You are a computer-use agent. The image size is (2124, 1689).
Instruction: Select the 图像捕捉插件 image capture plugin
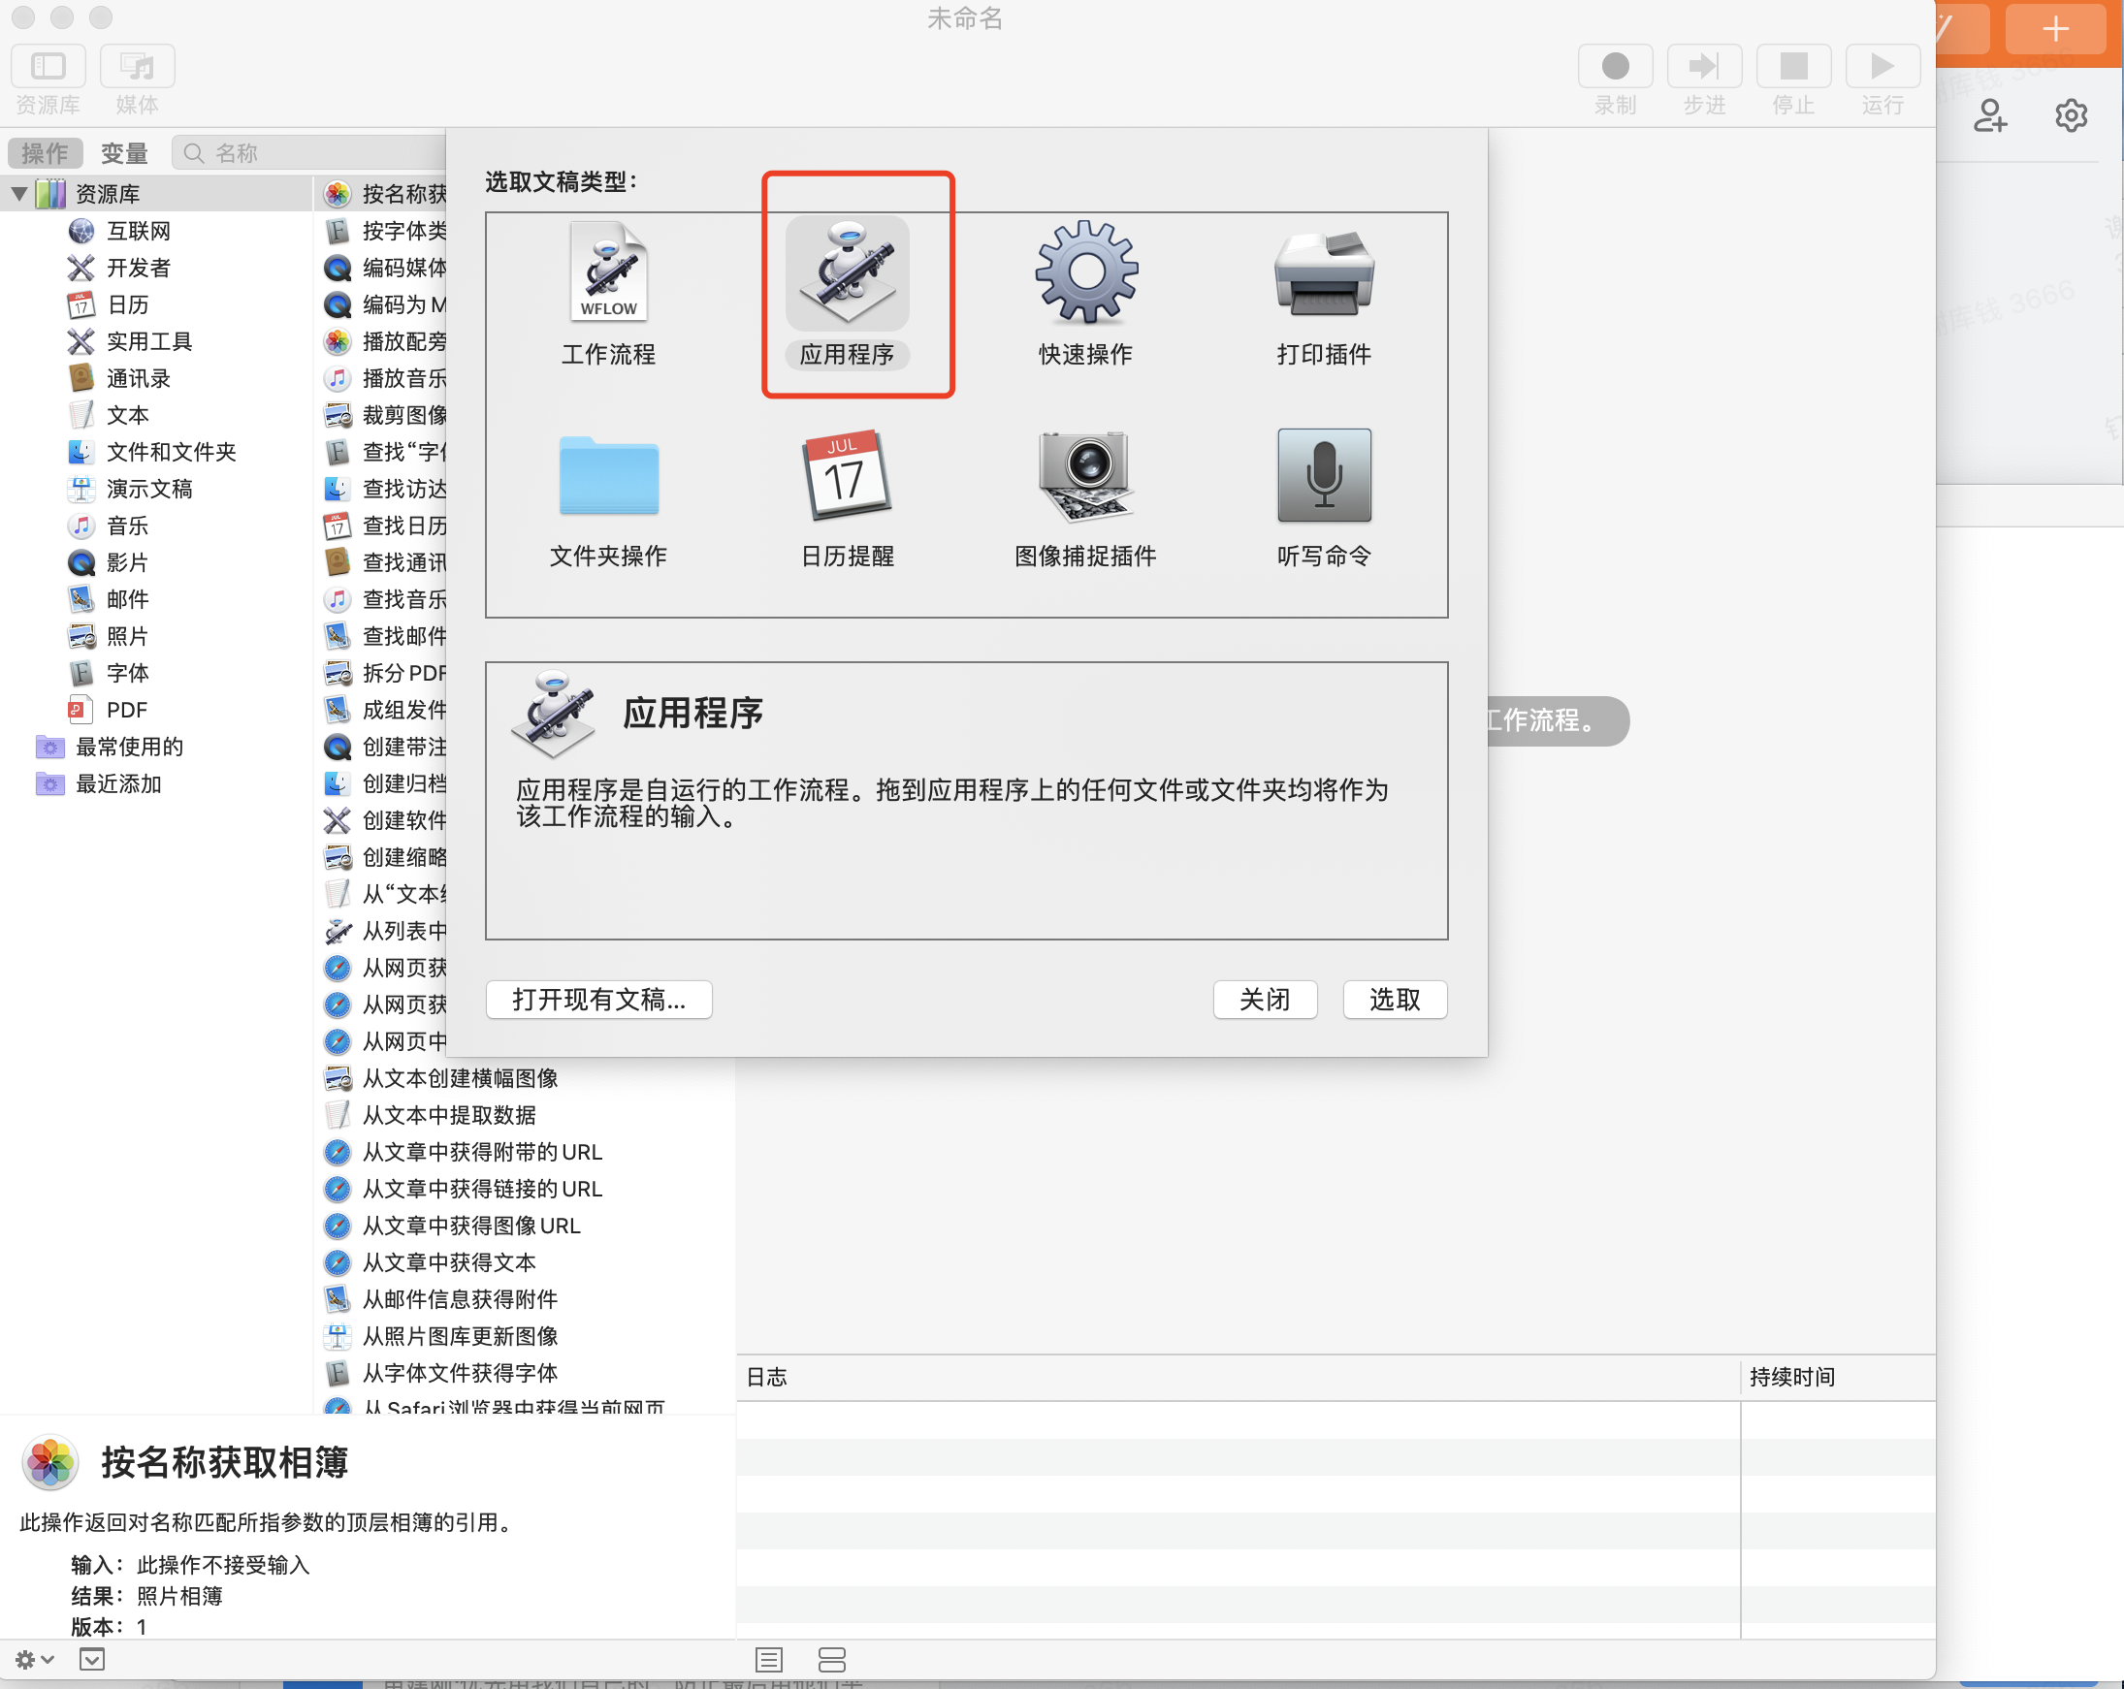[x=1085, y=498]
